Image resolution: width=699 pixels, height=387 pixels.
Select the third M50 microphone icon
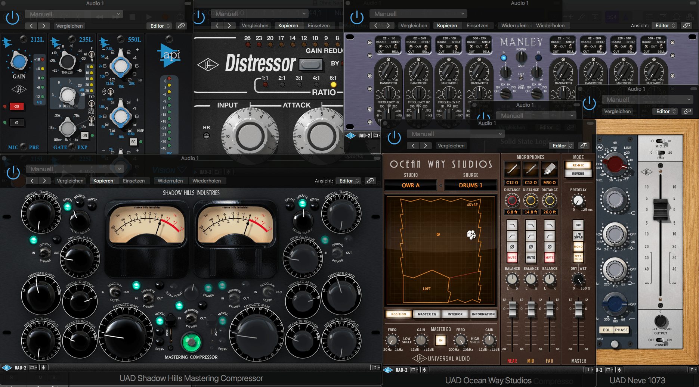(x=549, y=170)
